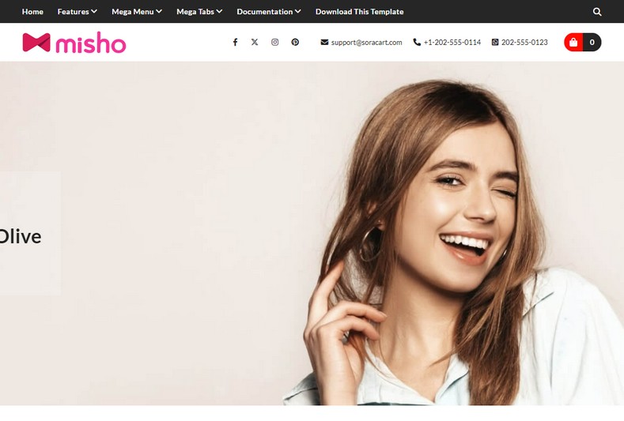This screenshot has width=624, height=421.
Task: Click the envelope email icon
Action: [324, 42]
